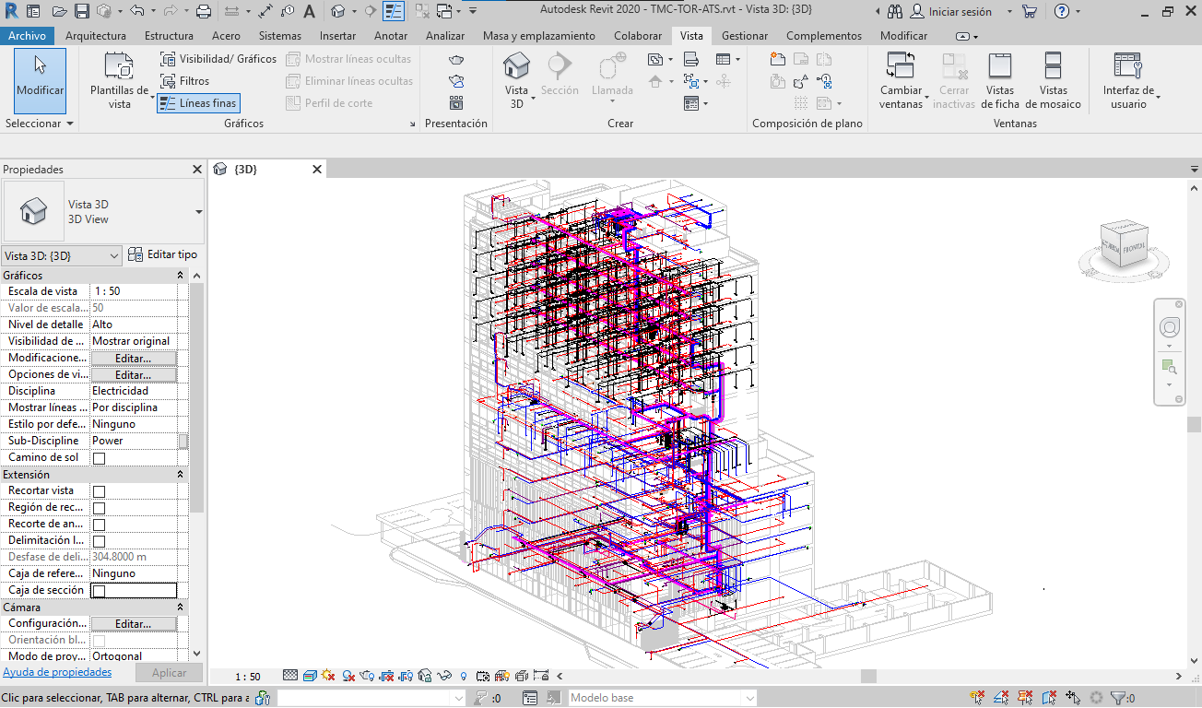Check the Recortar vista checkbox
The width and height of the screenshot is (1202, 708).
100,491
